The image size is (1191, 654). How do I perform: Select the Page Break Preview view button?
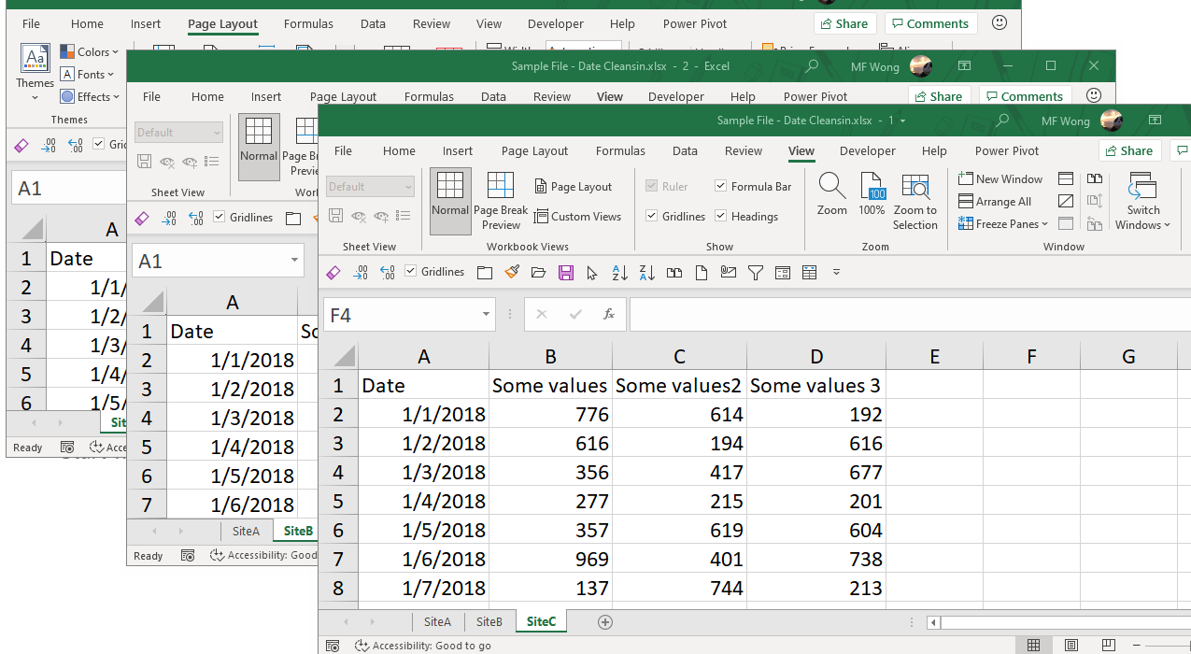pyautogui.click(x=501, y=199)
